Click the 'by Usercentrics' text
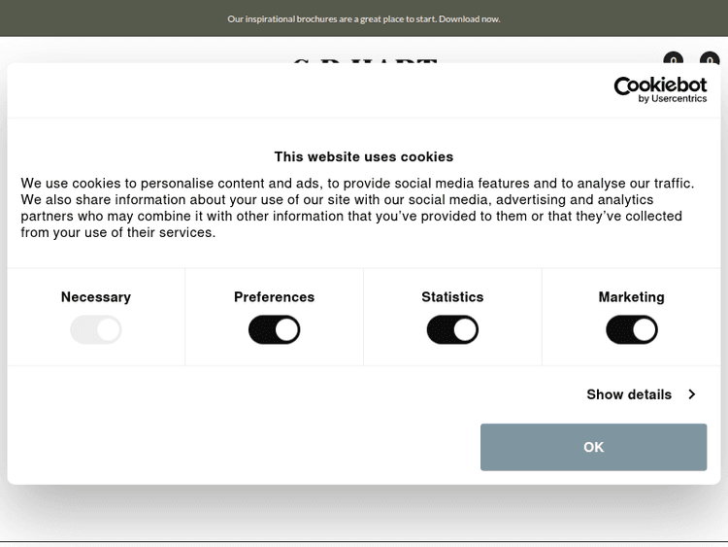 coord(673,99)
